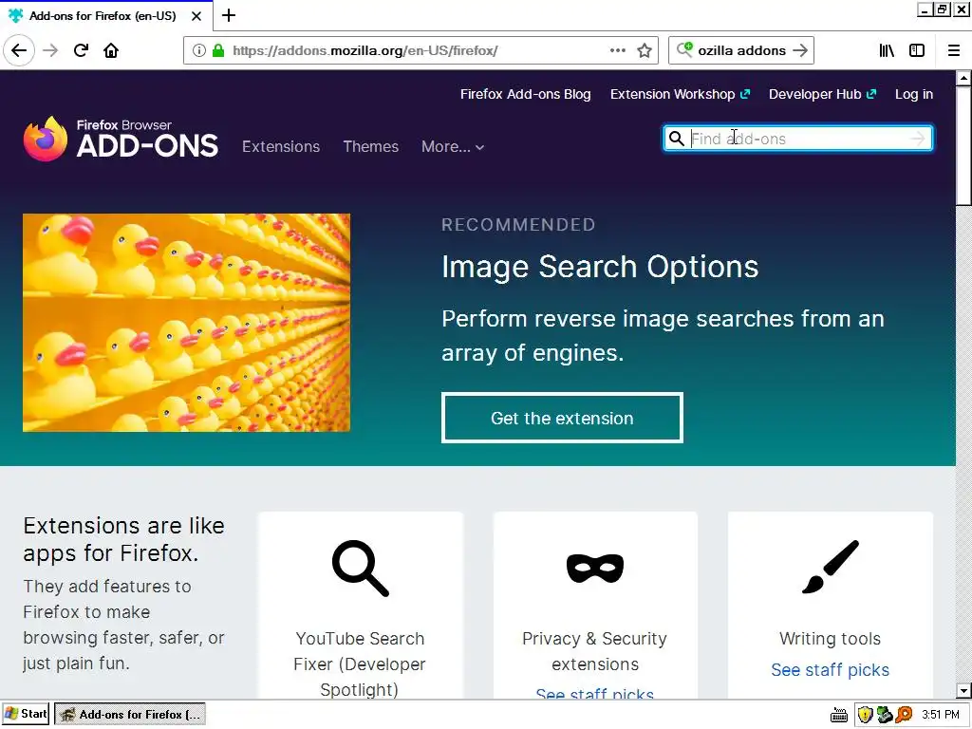
Task: Submit the 'ozilla addons' search arrow
Action: click(800, 50)
